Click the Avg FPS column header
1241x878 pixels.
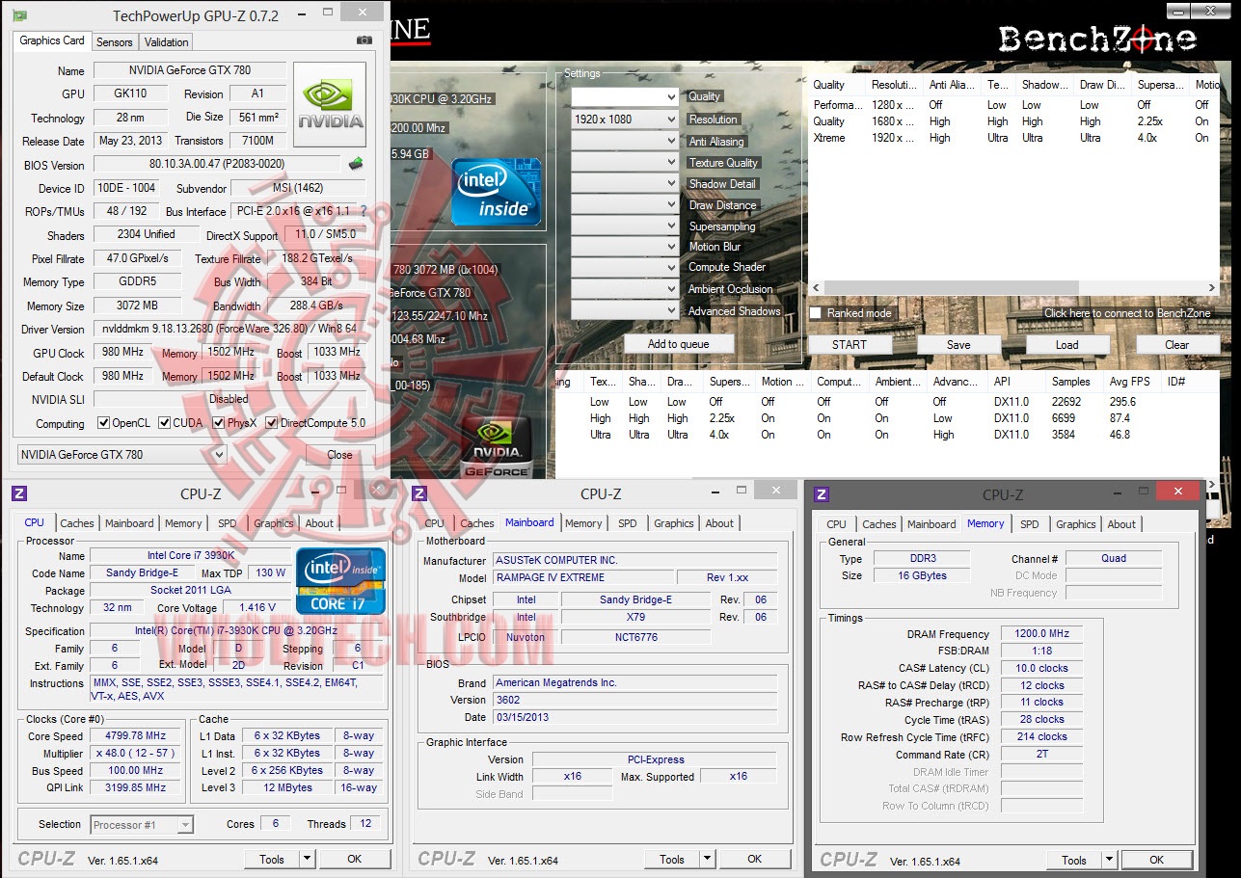1135,382
